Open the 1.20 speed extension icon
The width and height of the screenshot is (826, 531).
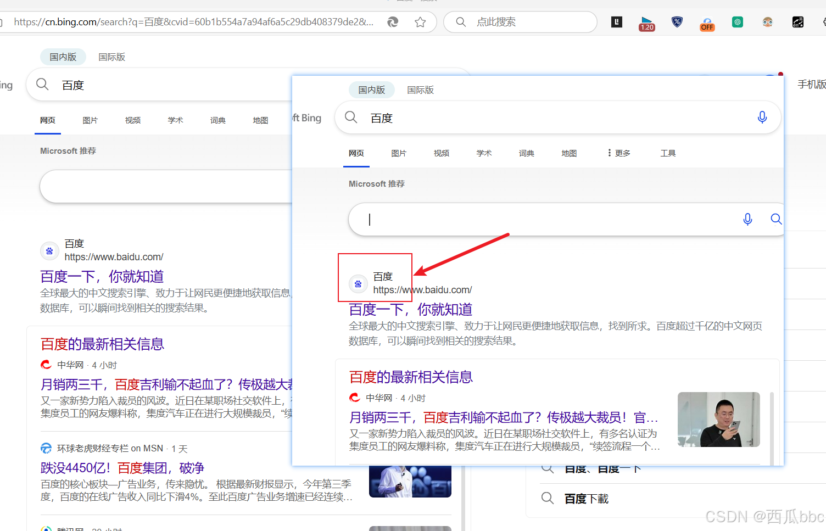tap(647, 23)
